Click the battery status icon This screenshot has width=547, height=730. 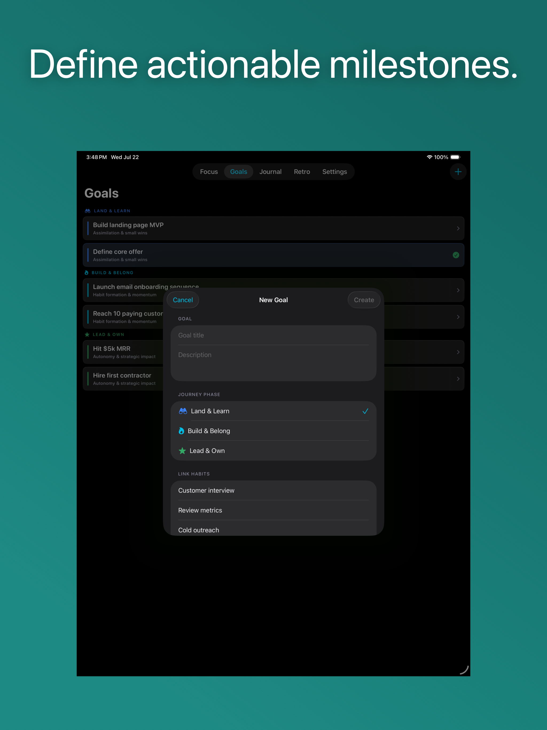coord(455,157)
